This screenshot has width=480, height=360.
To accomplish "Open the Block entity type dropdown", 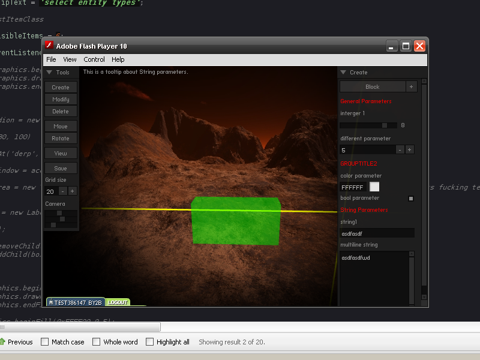I will [x=374, y=86].
